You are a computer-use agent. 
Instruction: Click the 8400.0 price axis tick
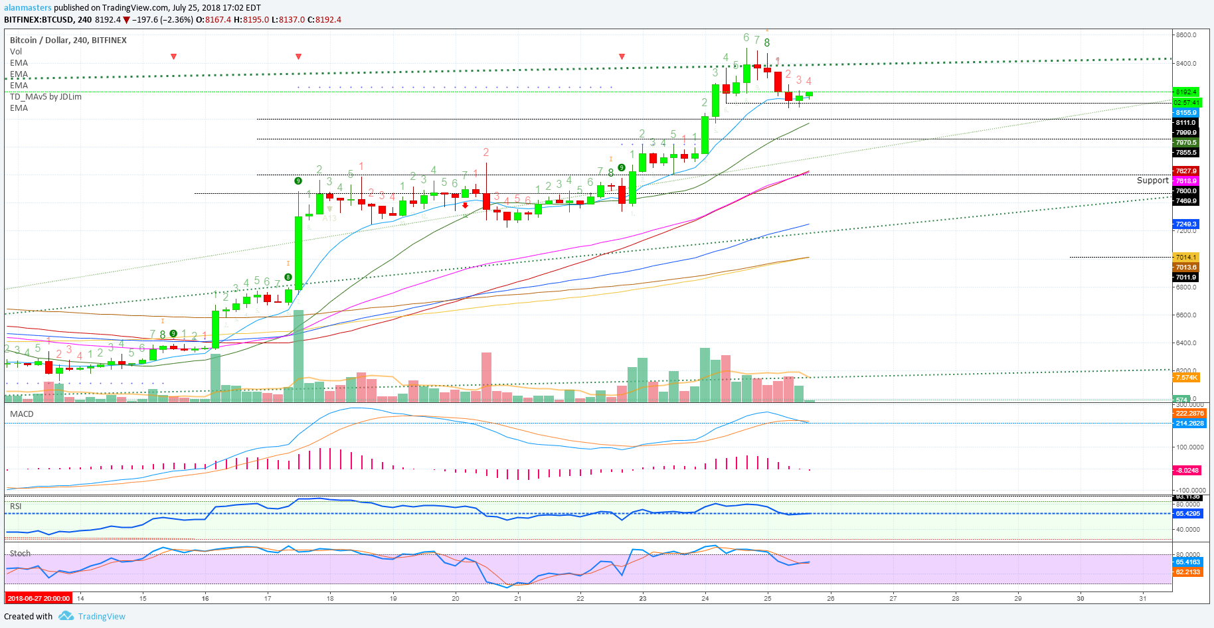pos(1186,64)
